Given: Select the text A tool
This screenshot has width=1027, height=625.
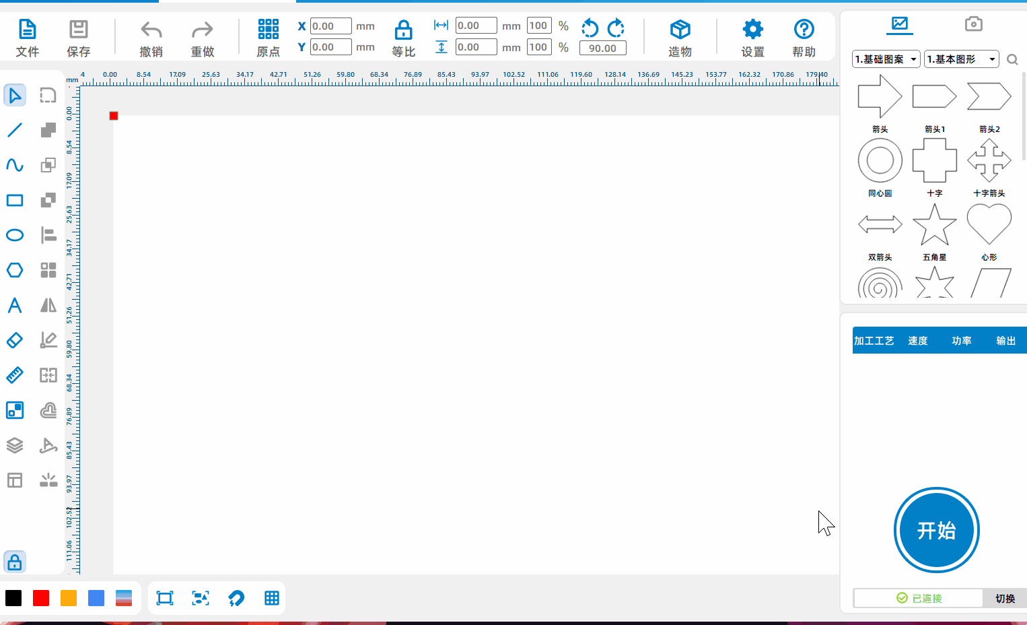Looking at the screenshot, I should coord(15,305).
